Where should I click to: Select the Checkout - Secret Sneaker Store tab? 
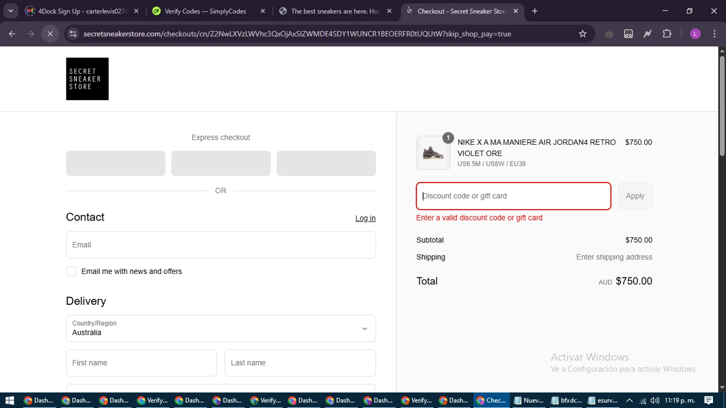click(461, 11)
